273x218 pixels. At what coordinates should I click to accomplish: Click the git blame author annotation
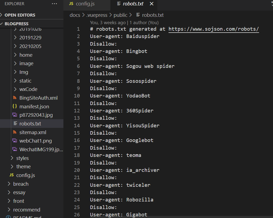click(124, 23)
